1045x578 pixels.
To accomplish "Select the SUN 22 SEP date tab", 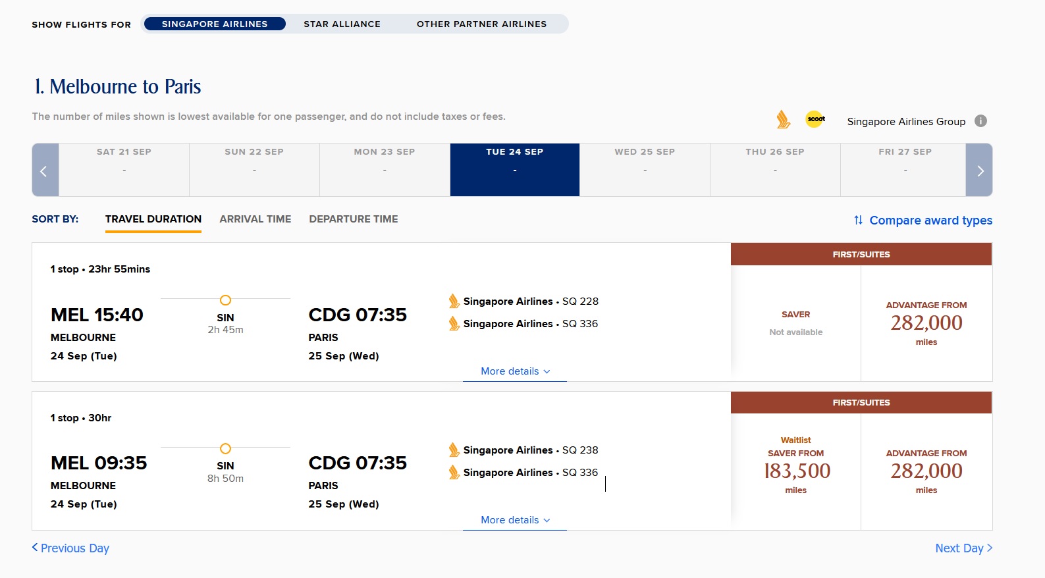I will point(254,170).
